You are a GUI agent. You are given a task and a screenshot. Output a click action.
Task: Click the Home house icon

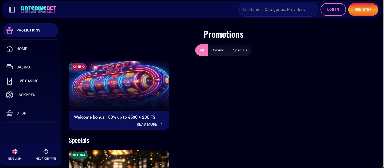coord(10,49)
